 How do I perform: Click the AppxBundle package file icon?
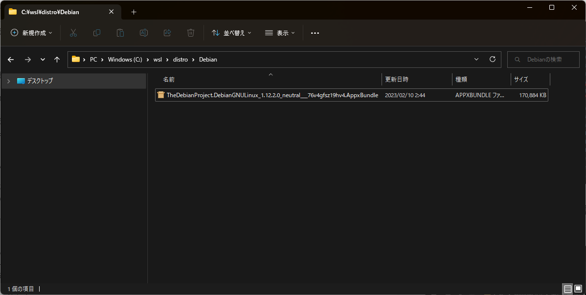161,95
